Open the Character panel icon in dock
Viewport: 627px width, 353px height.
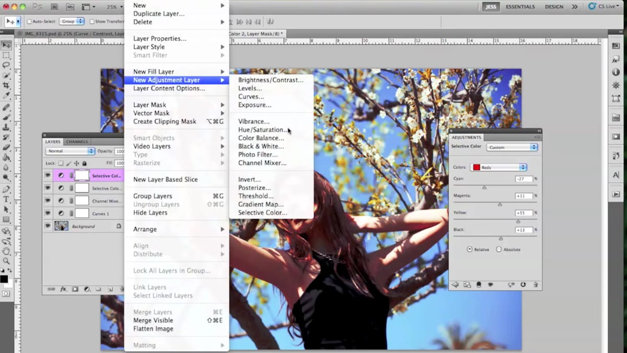pyautogui.click(x=616, y=175)
